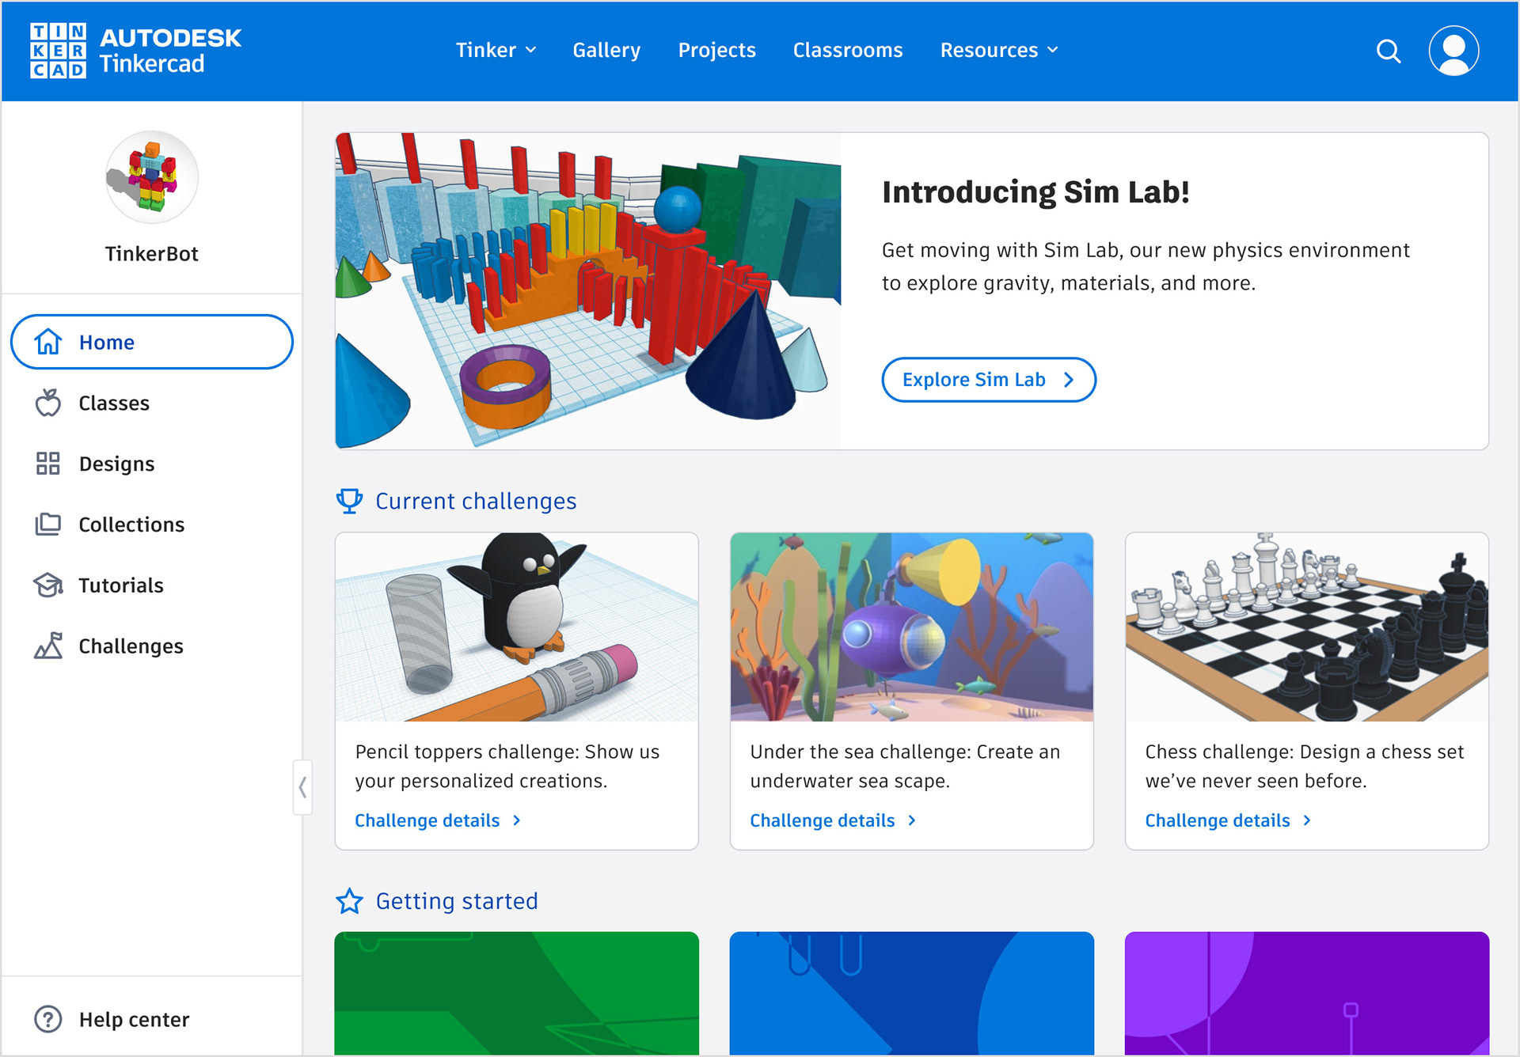Expand the Resources dropdown menu
Image resolution: width=1520 pixels, height=1057 pixels.
coord(999,50)
